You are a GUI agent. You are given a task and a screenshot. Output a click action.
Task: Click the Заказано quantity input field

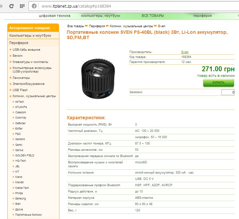(228, 92)
